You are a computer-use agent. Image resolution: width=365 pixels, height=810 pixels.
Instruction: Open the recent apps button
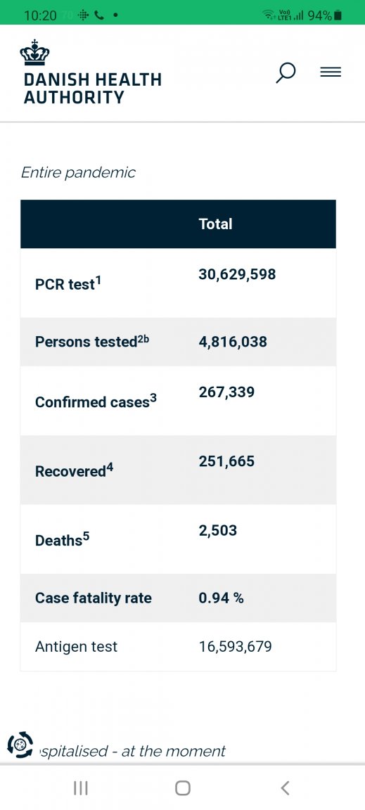coord(81,787)
